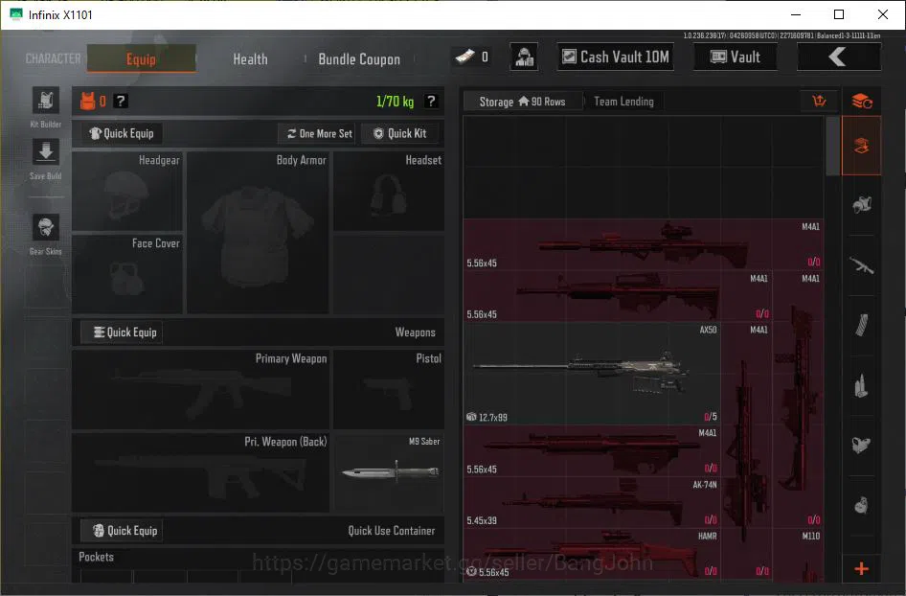The width and height of the screenshot is (906, 596).
Task: Open Cash Vault 10M
Action: click(616, 57)
